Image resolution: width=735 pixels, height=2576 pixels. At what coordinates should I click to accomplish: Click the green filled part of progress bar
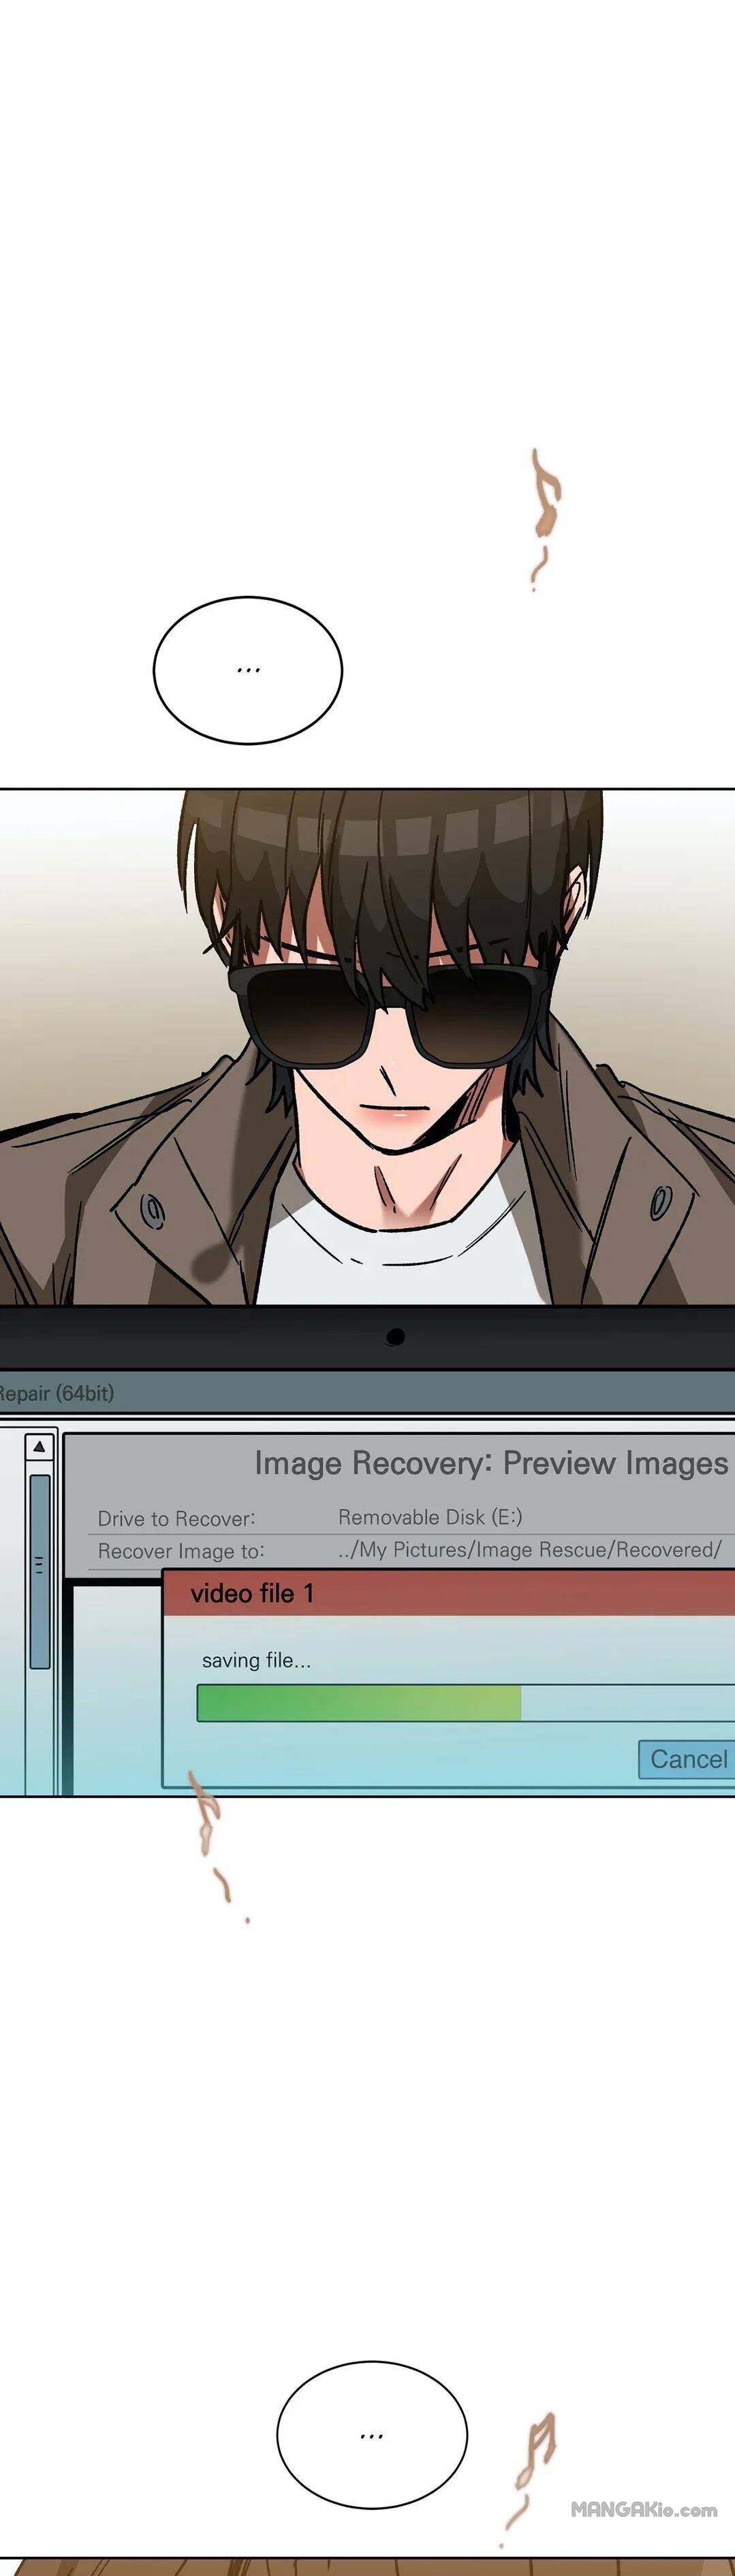coord(359,1703)
